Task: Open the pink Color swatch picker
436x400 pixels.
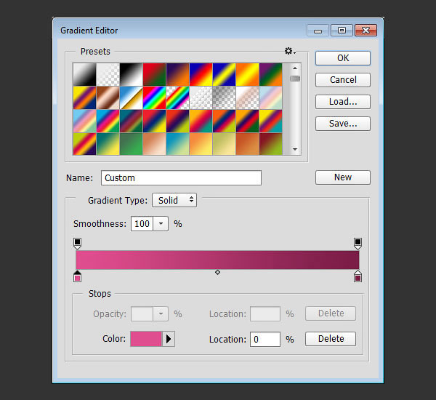Action: tap(146, 339)
